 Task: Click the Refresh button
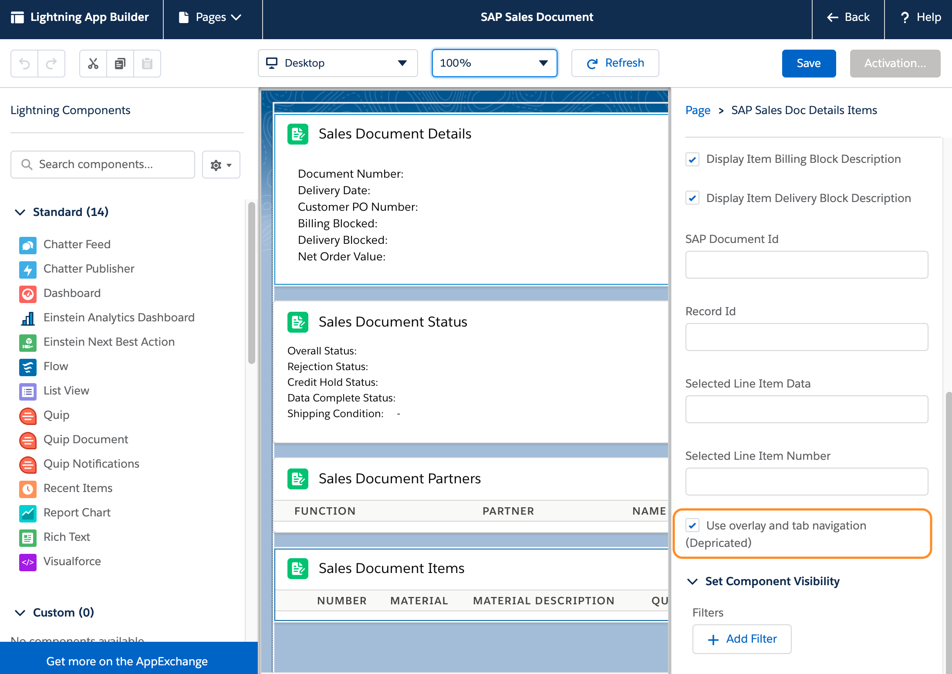(x=615, y=63)
